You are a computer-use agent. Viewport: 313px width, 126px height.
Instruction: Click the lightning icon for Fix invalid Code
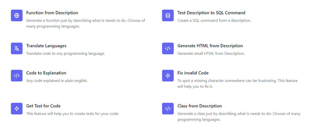168,76
